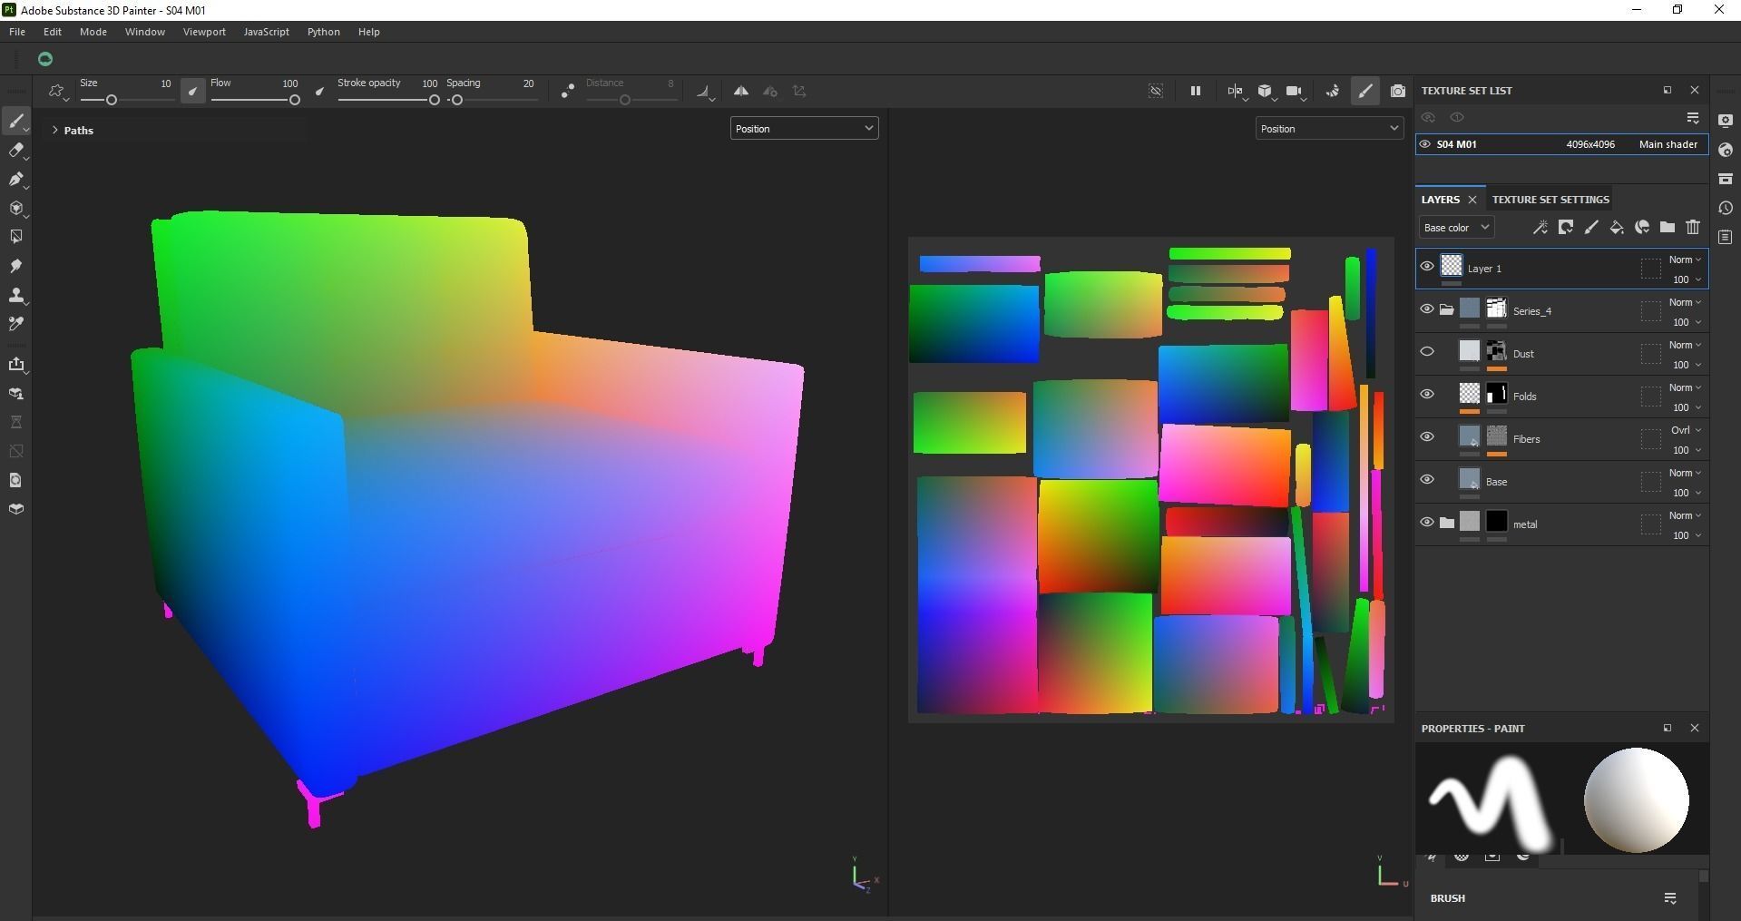Close the Properties - Paint panel
Image resolution: width=1741 pixels, height=921 pixels.
pos(1694,728)
